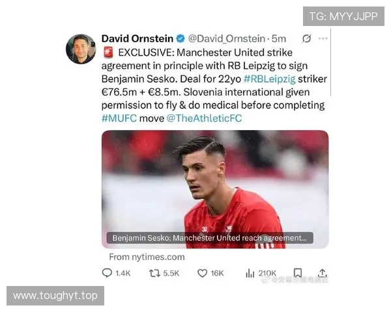Viewport: 391px width, 312px height.
Task: Open the #MUFC hashtag
Action: tap(119, 118)
